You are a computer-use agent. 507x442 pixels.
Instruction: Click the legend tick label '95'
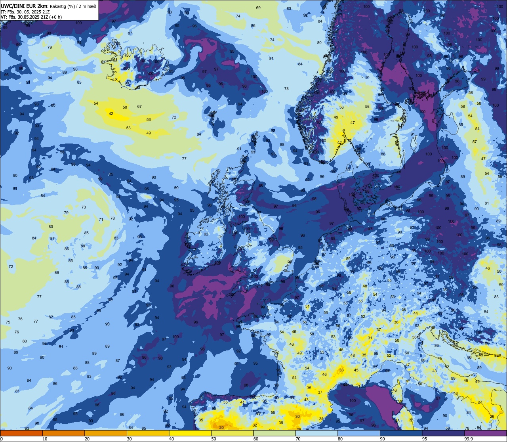425,439
